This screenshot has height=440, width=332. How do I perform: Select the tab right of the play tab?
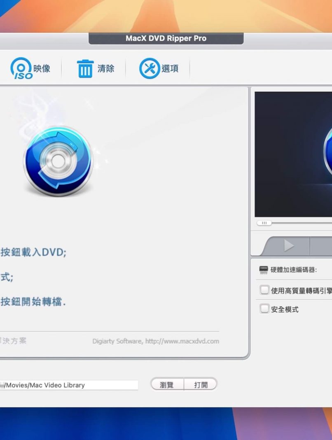click(321, 246)
